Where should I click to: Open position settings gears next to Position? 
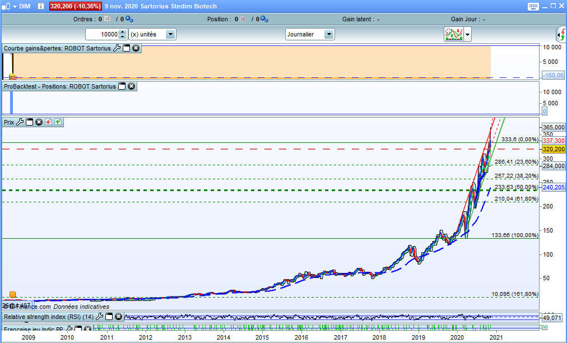coord(264,19)
